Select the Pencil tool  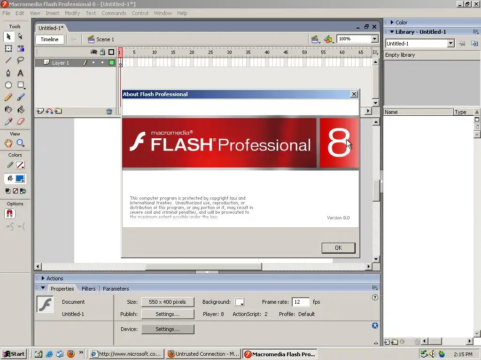[8, 97]
